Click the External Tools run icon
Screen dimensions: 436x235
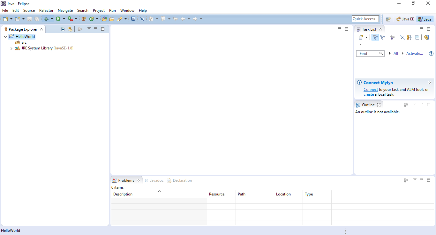tap(70, 19)
